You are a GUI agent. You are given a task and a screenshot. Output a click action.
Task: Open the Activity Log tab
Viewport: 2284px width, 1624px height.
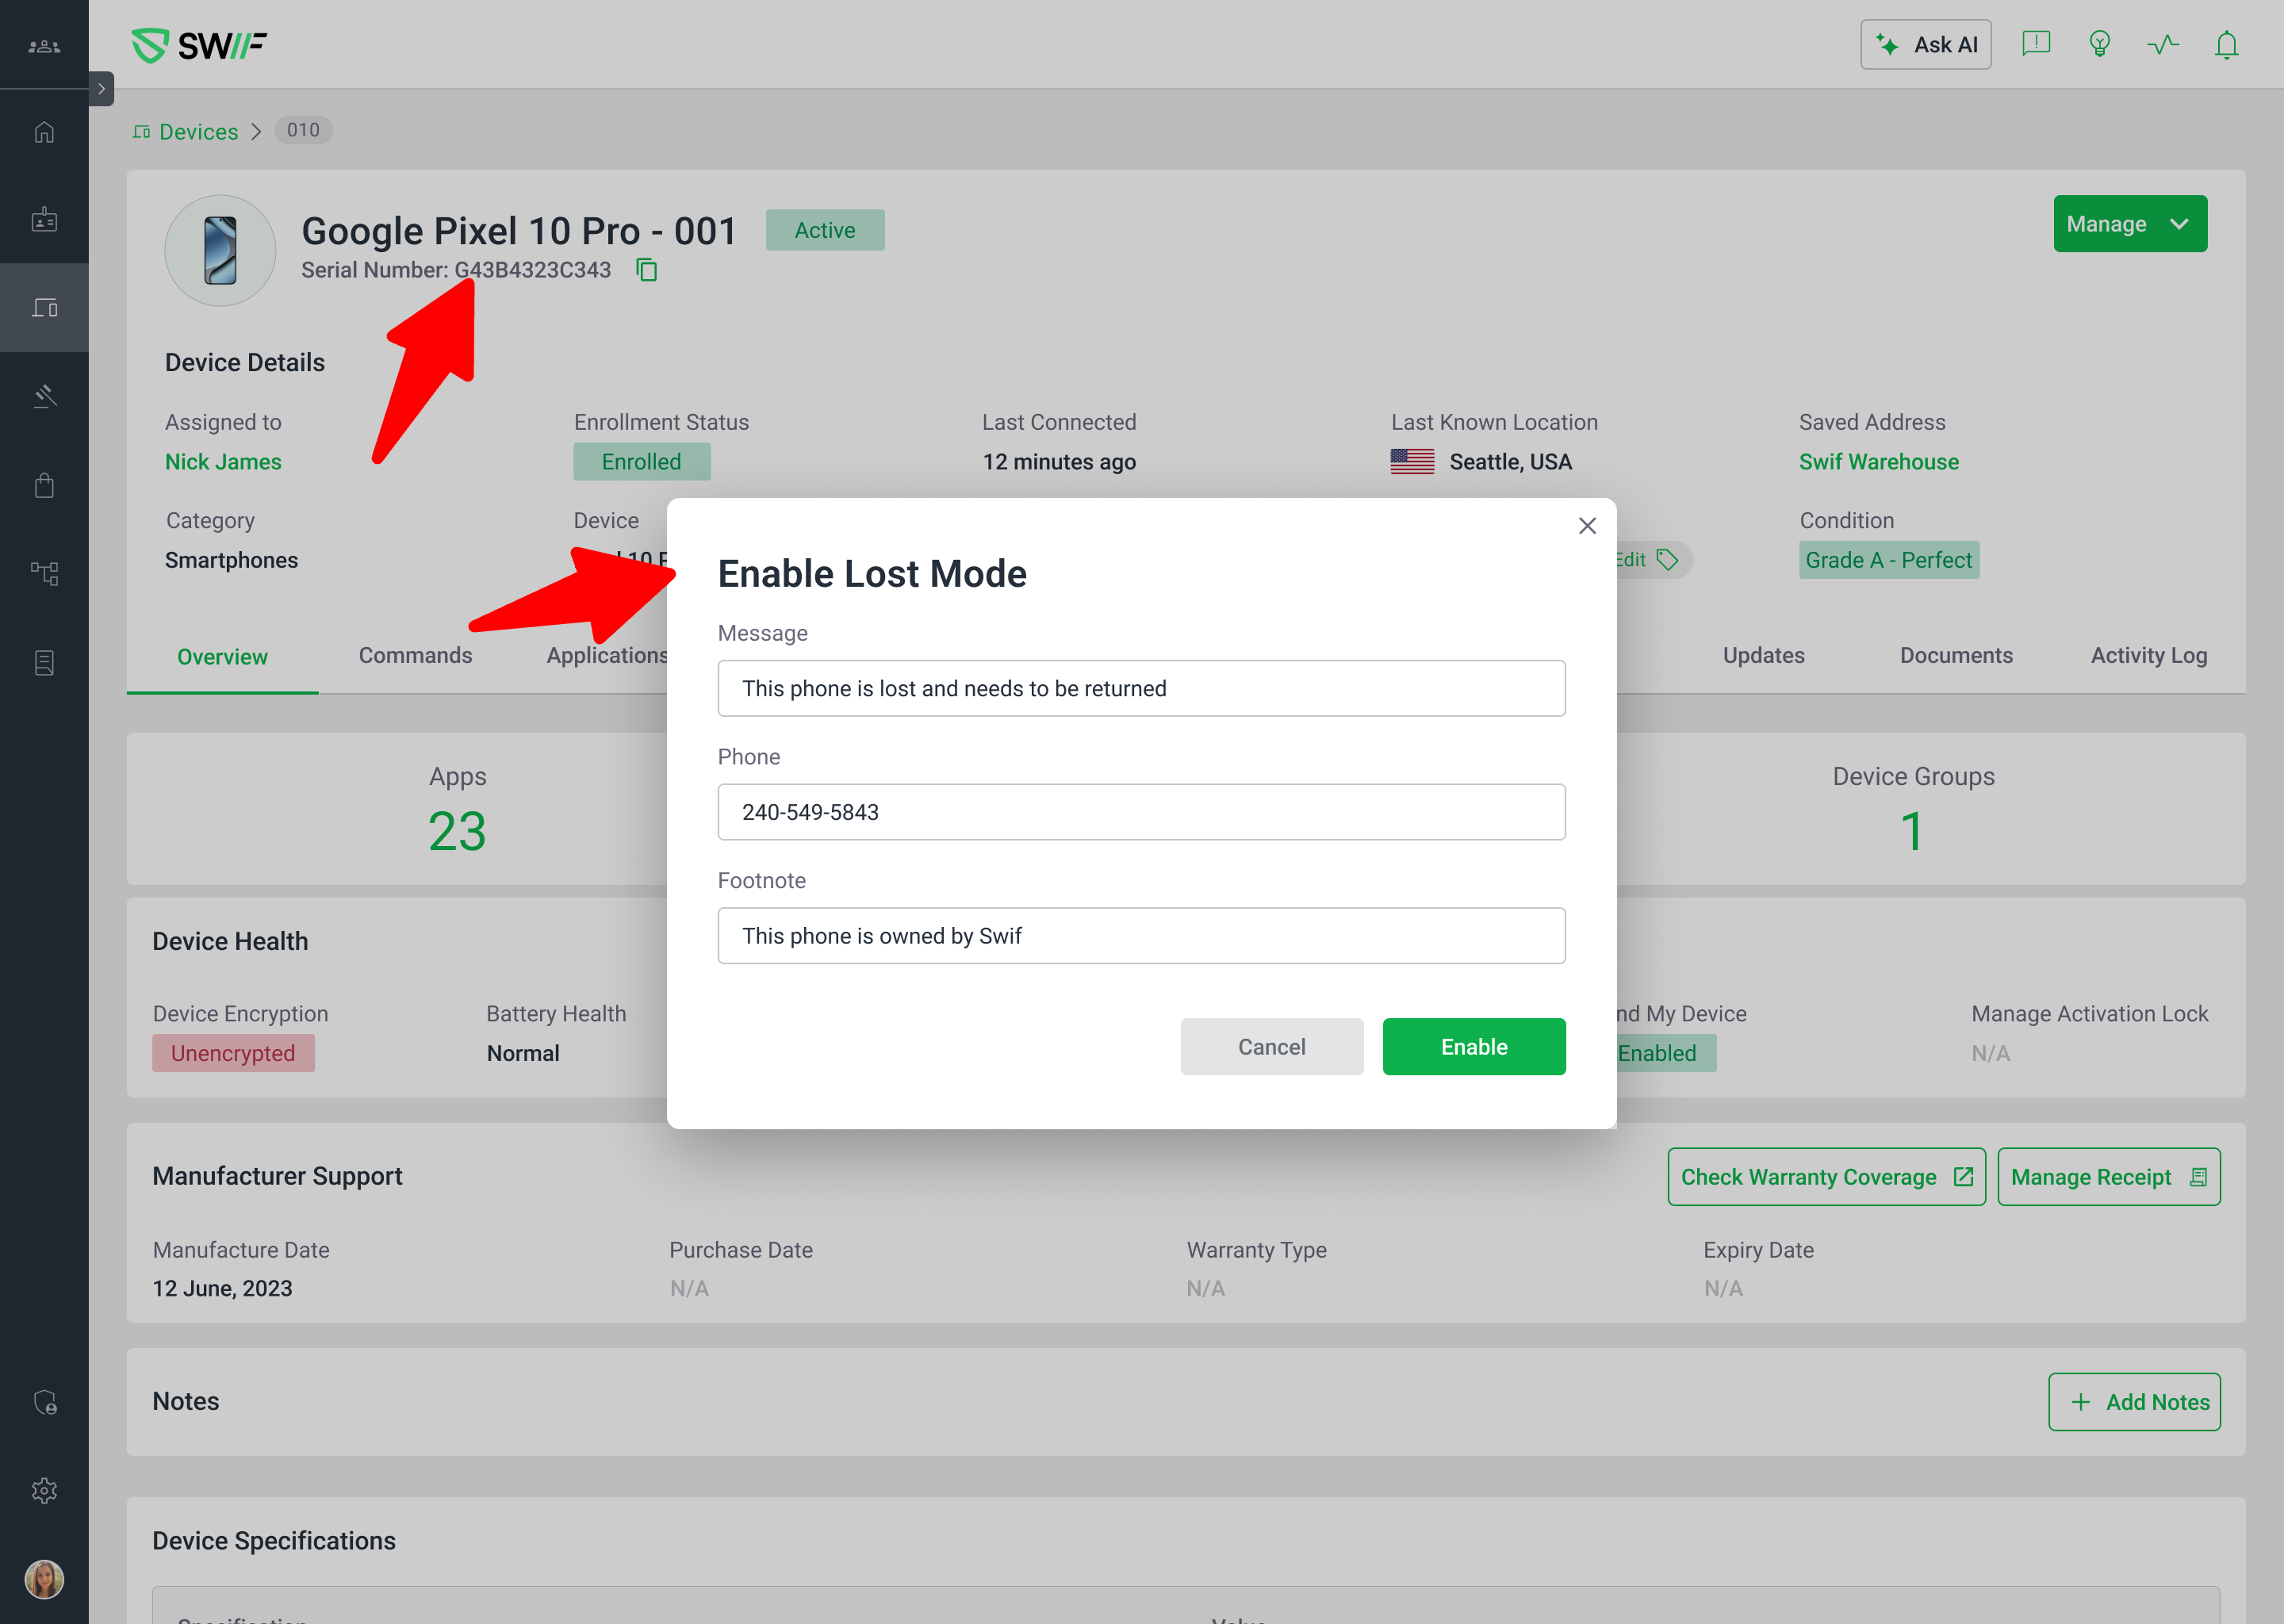[x=2148, y=656]
